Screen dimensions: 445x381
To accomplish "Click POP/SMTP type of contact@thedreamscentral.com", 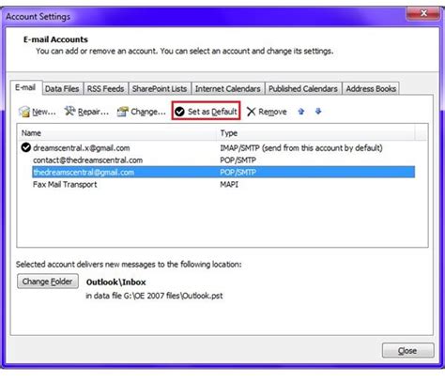I will point(238,160).
